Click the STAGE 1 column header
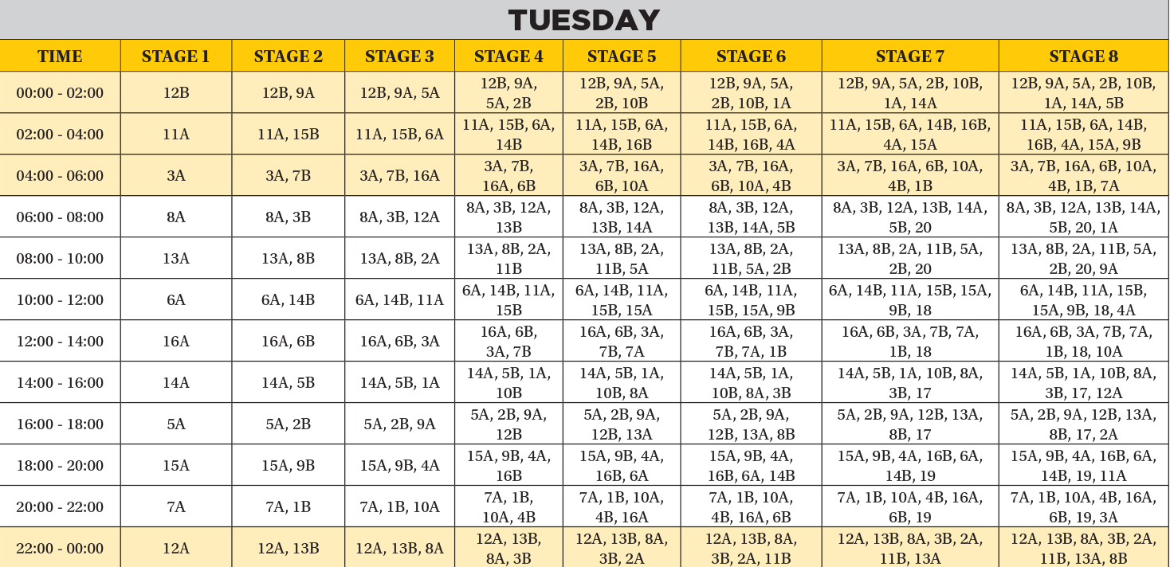Image resolution: width=1170 pixels, height=567 pixels. point(175,57)
